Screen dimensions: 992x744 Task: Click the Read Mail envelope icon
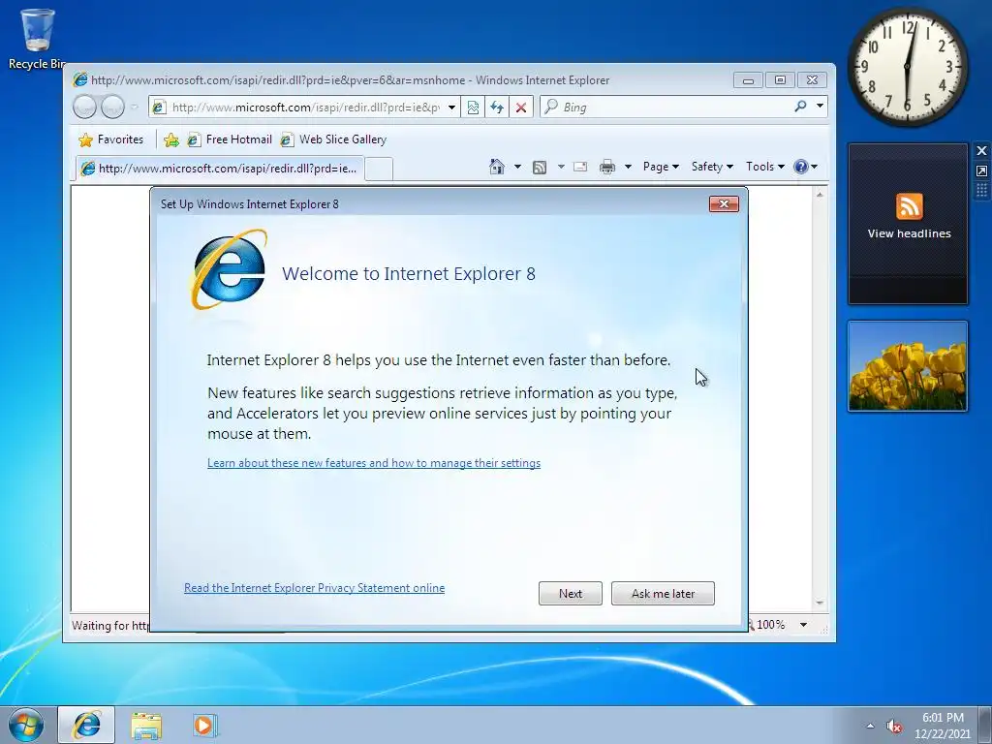[580, 167]
